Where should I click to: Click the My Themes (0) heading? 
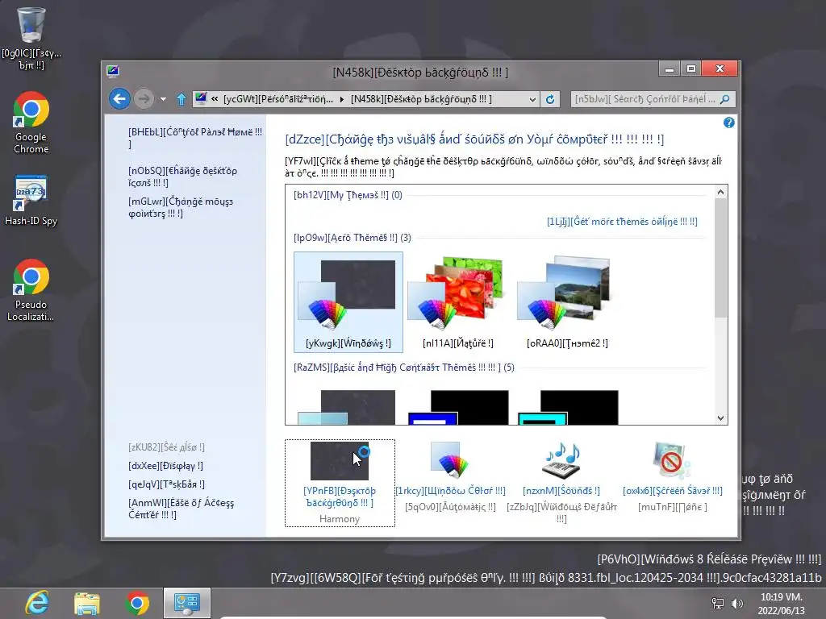click(348, 195)
